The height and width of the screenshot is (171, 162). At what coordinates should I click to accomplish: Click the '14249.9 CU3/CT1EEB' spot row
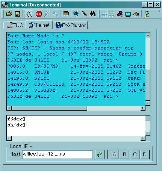[76, 84]
